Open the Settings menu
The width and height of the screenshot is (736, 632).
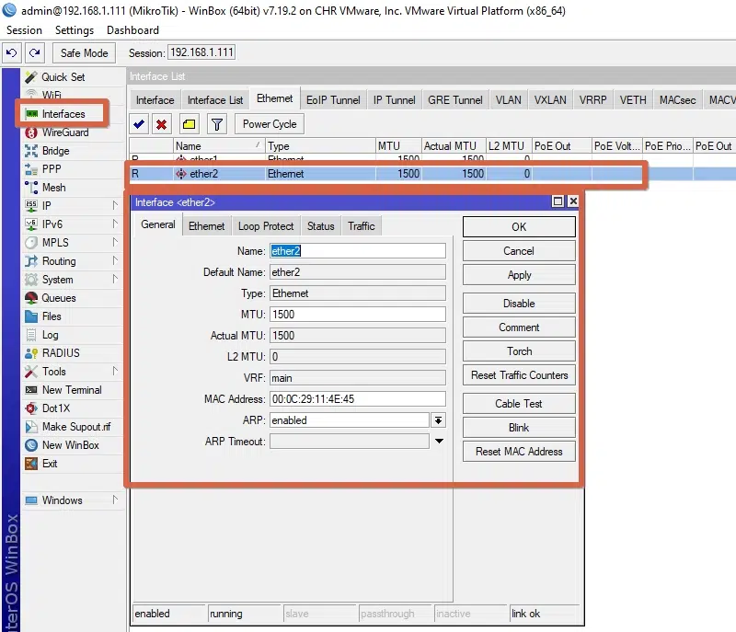(75, 30)
